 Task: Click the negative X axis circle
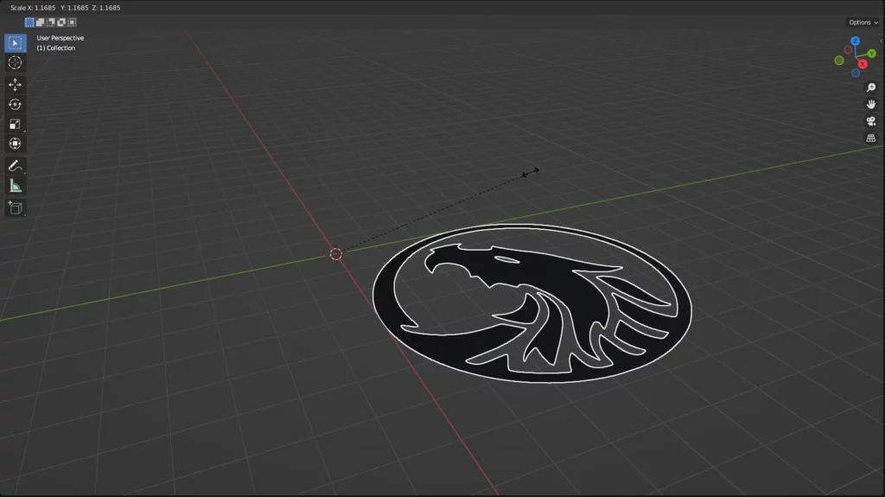(848, 50)
